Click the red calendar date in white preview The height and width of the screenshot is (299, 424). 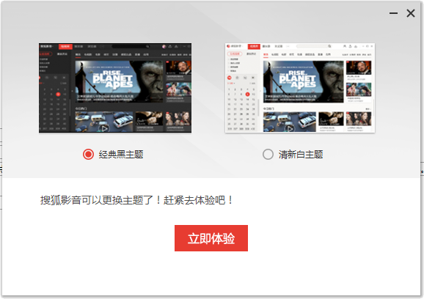247,95
